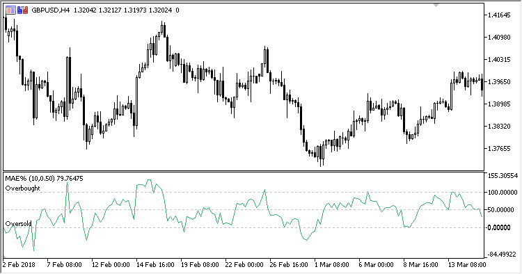Screen dimensions: 522x274
Task: Click the 1.40315 price scale label
Action: tap(499, 60)
